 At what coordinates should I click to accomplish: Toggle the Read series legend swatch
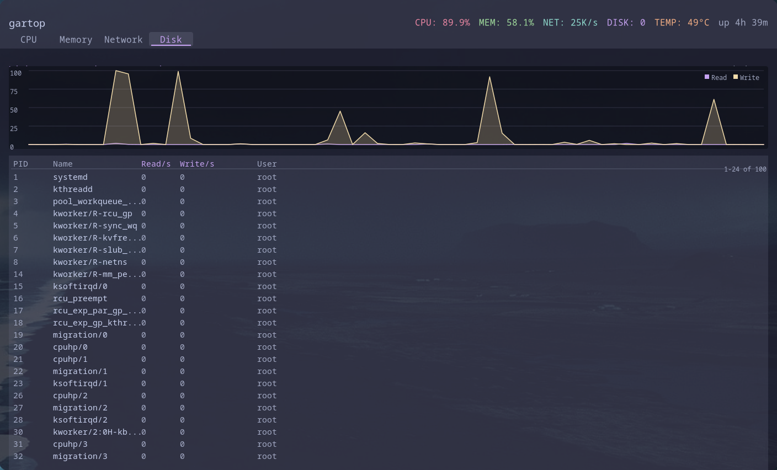(707, 77)
